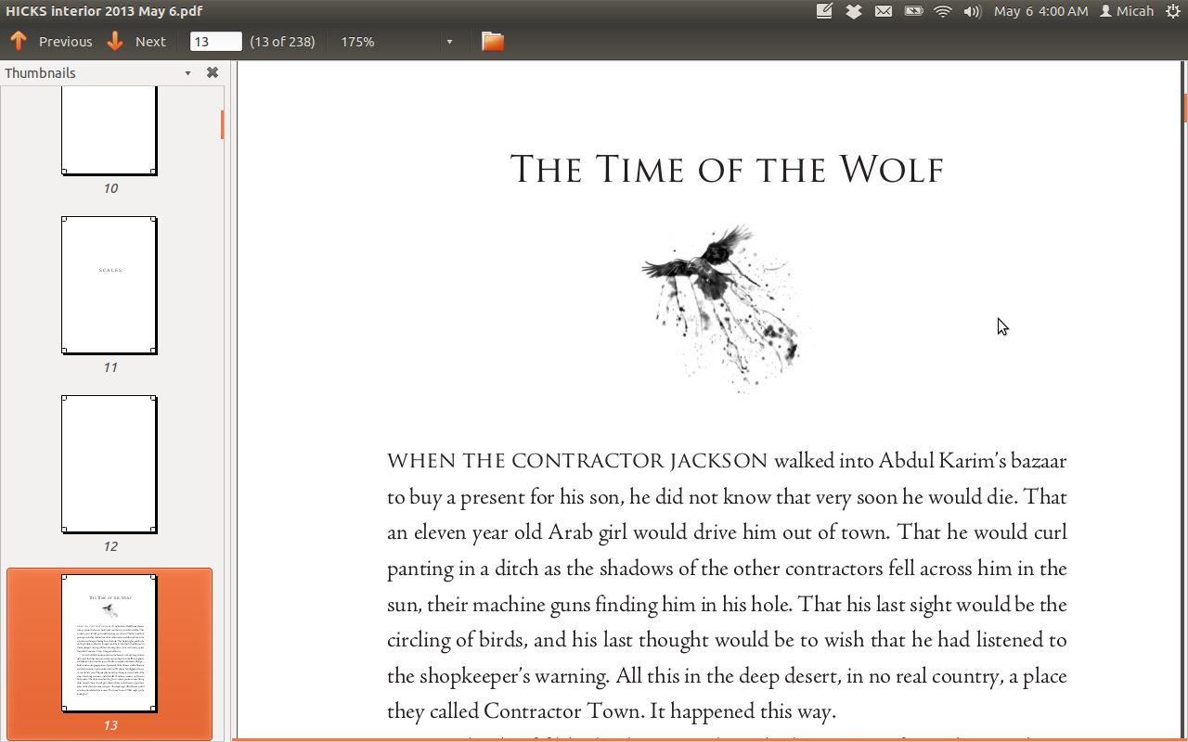Open the Dropbox indicator menu
This screenshot has height=742, width=1188.
pos(853,11)
